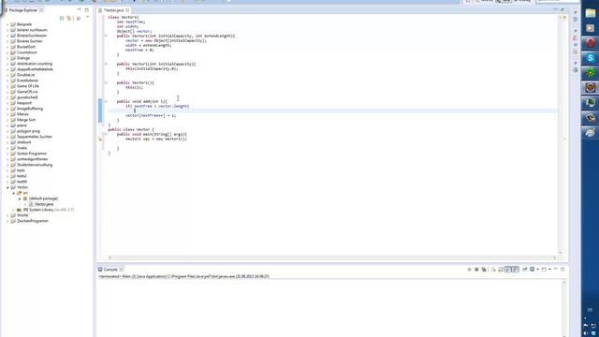Minimize the Vector.java editor area
This screenshot has width=599, height=337.
pyautogui.click(x=555, y=10)
